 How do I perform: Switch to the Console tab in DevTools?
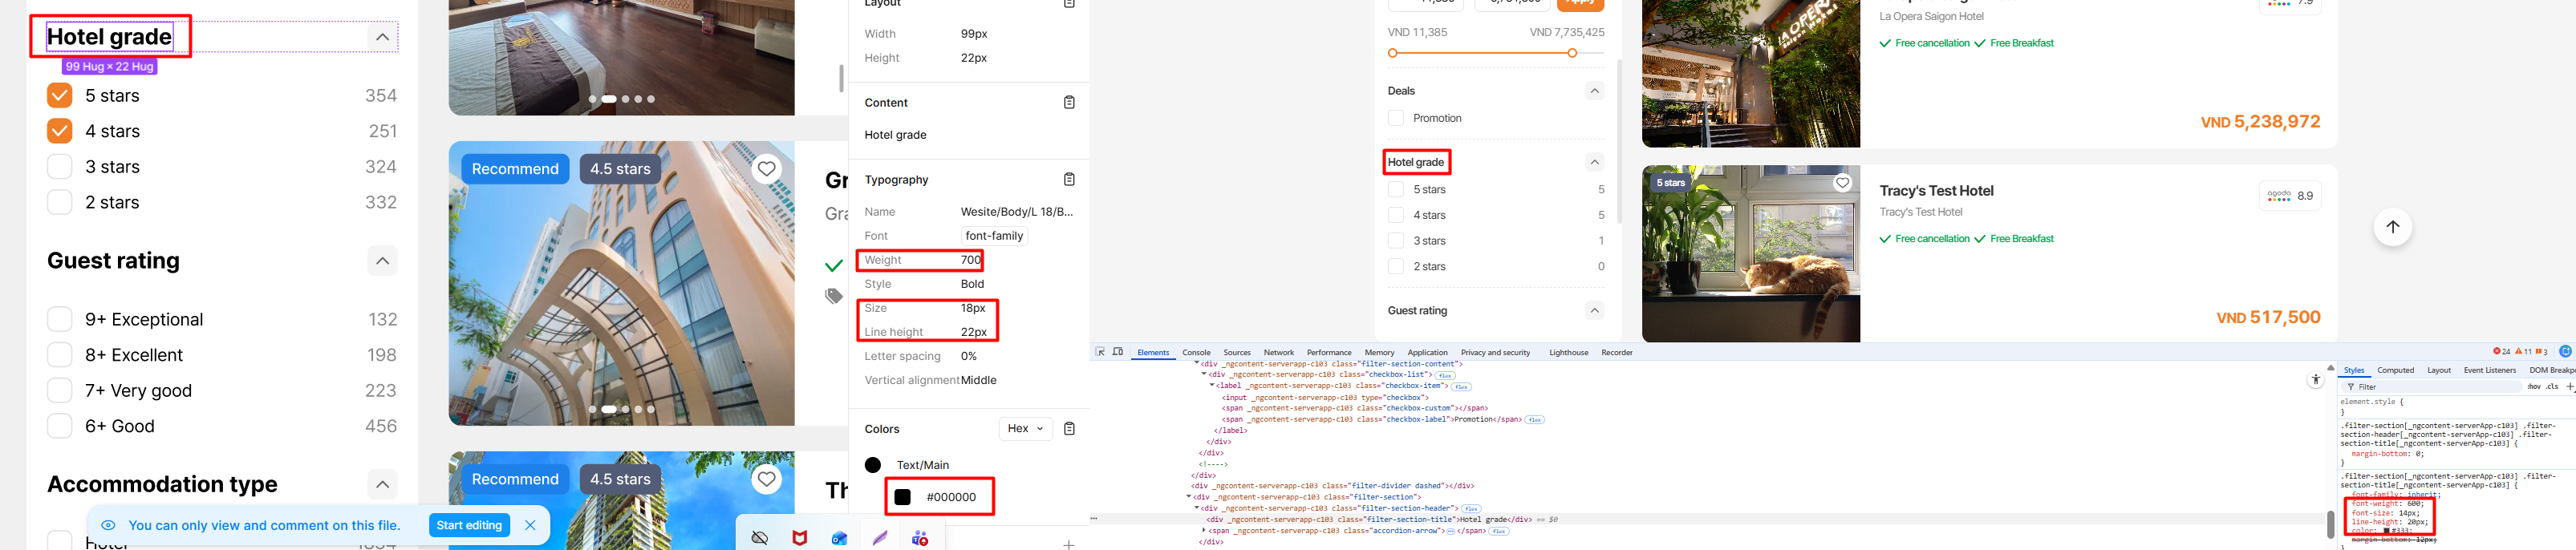1196,353
